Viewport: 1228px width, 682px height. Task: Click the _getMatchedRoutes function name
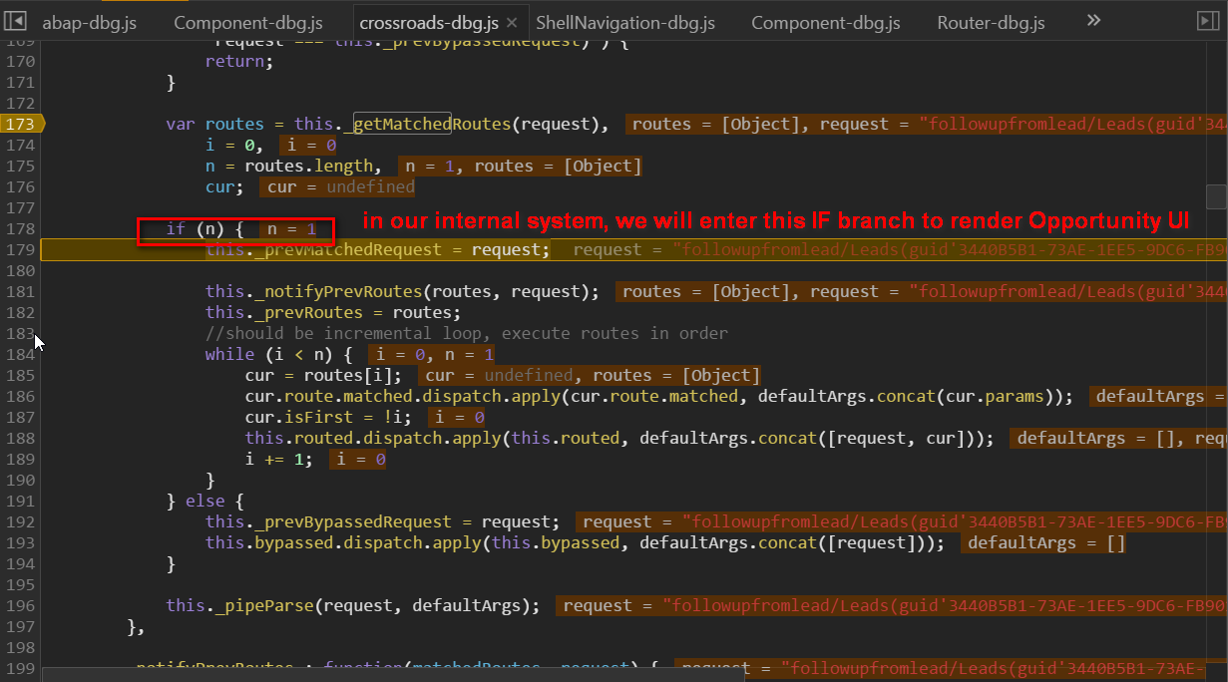(427, 124)
